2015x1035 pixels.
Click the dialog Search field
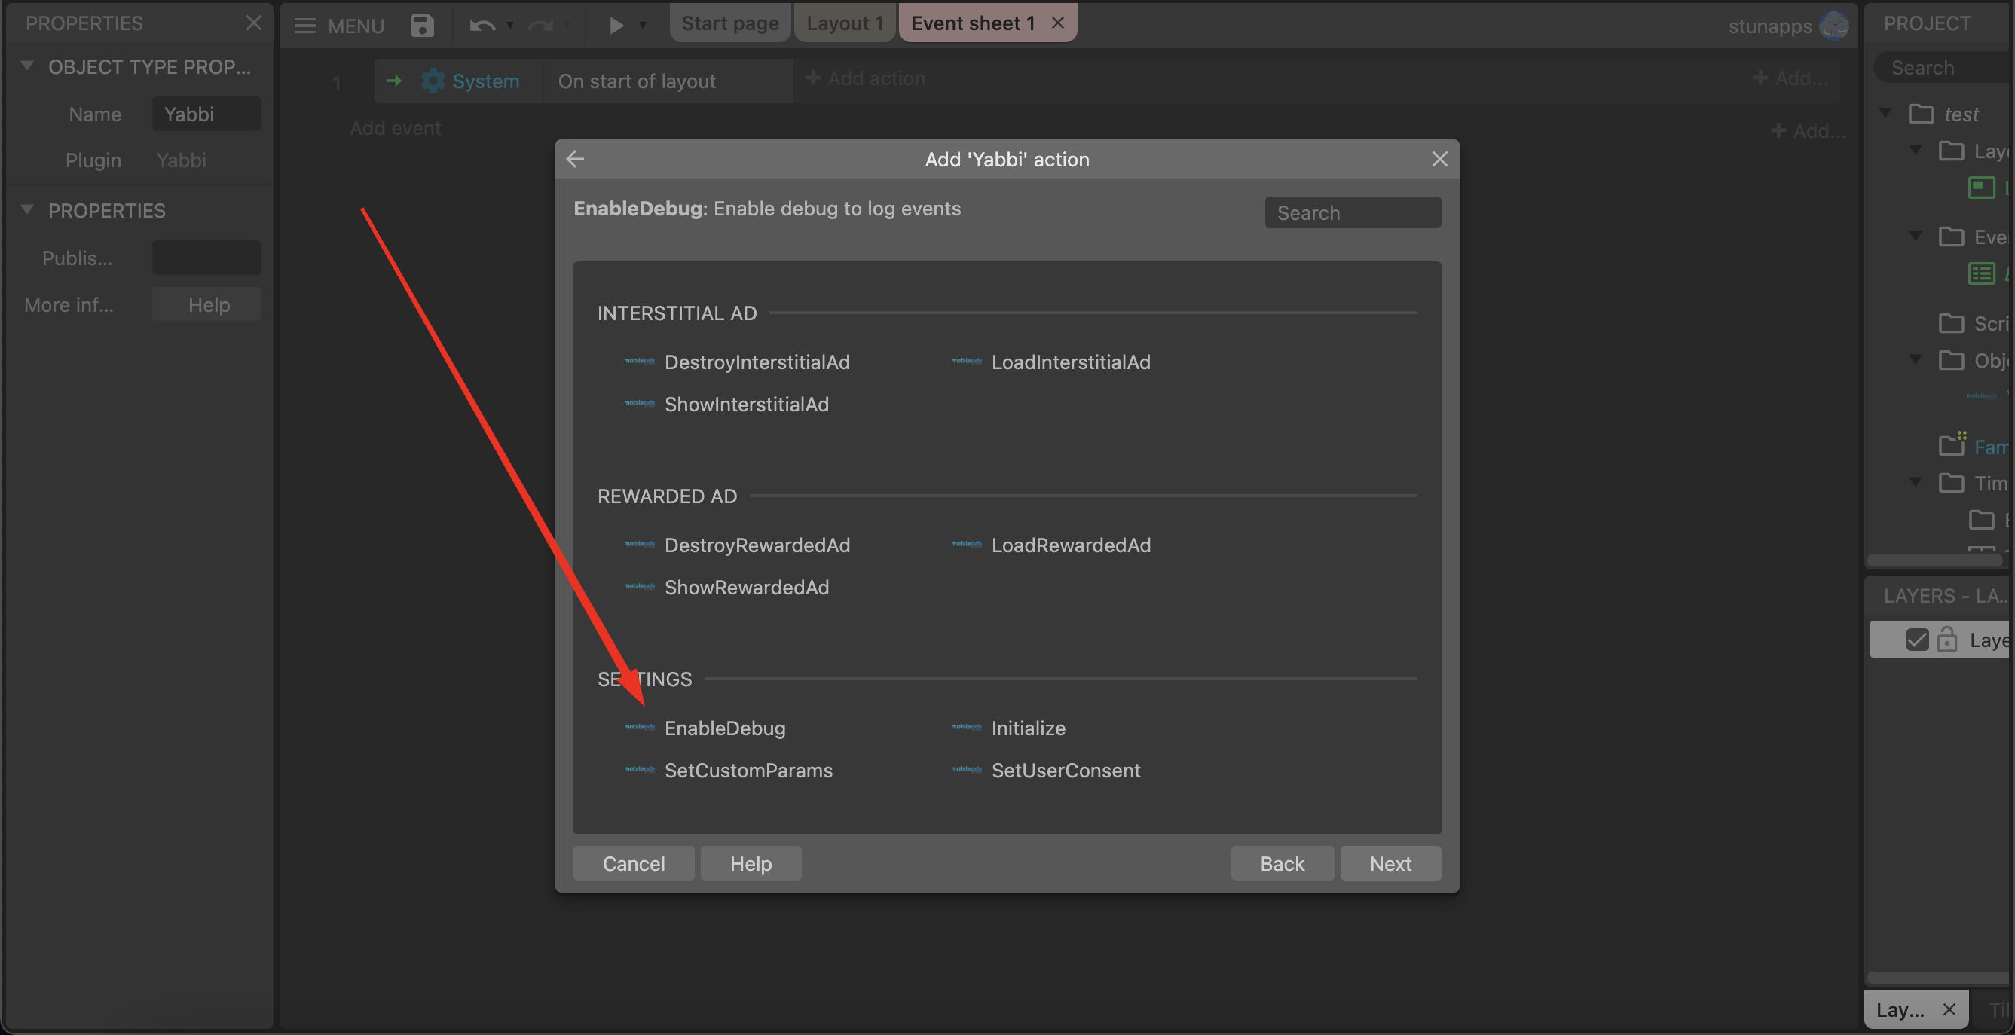[1353, 212]
